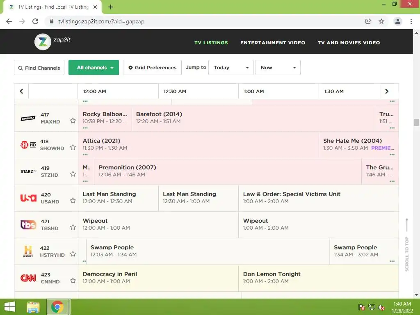The image size is (420, 315).
Task: Open Law & Order: Special Victims Unit listing
Action: tap(318, 198)
